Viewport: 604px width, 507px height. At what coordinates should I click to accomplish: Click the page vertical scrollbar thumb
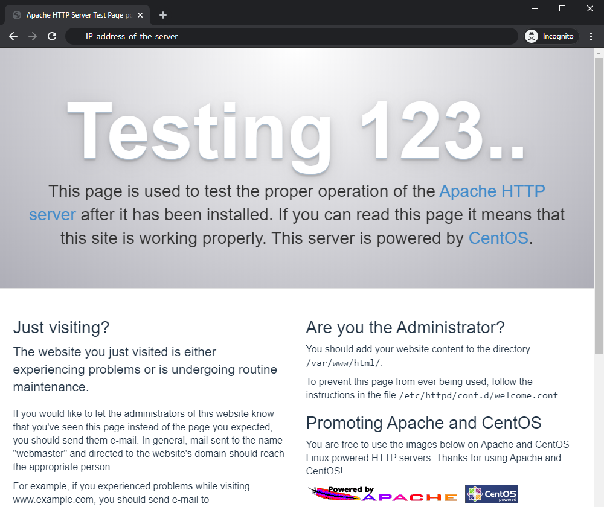point(599,206)
